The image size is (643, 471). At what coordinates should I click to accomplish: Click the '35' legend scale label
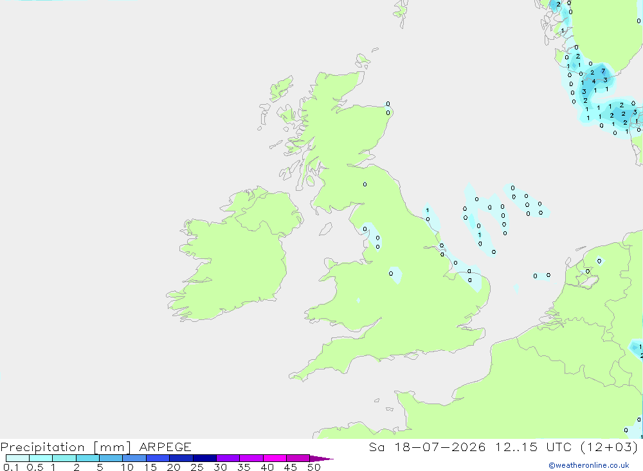[x=244, y=467]
